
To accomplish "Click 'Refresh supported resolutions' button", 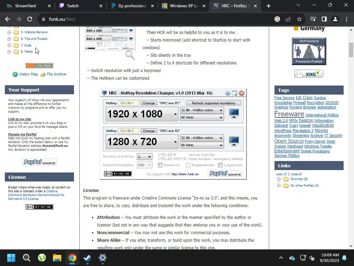I will click(214, 103).
